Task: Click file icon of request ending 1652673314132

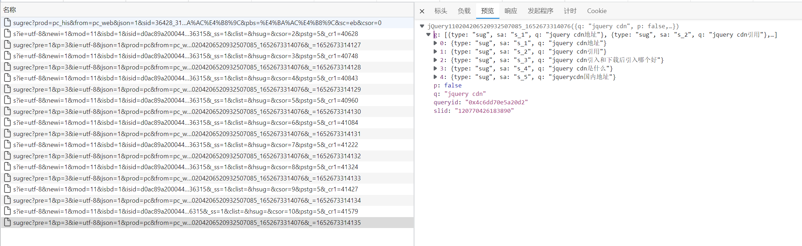Action: coord(7,156)
